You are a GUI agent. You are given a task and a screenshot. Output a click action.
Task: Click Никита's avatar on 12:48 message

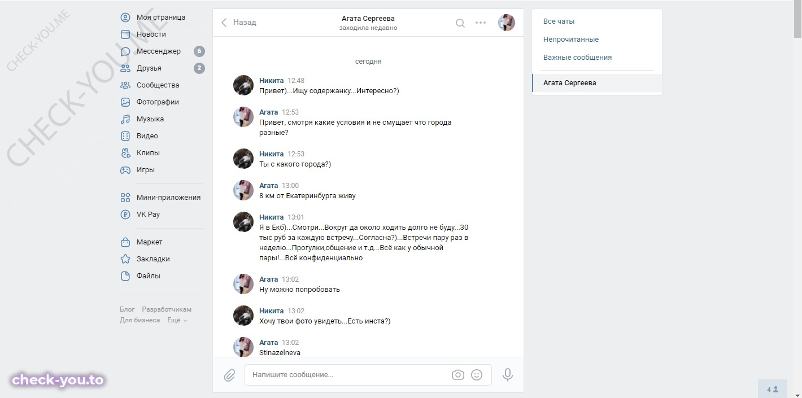pyautogui.click(x=243, y=85)
